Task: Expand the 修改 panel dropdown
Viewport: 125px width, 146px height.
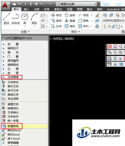Action: (x=75, y=32)
